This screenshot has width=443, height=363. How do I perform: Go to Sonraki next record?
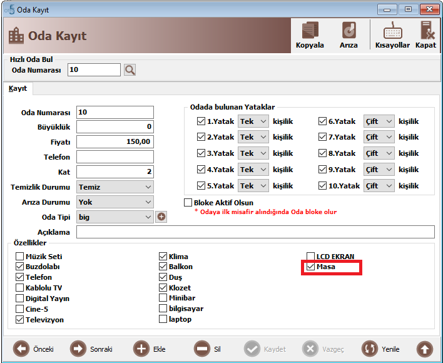[78, 349]
